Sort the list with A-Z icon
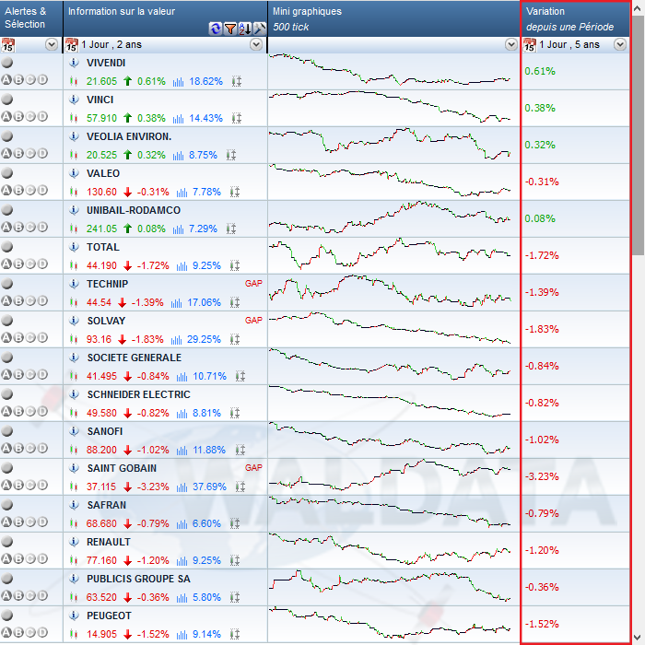This screenshot has width=645, height=645. pyautogui.click(x=245, y=29)
